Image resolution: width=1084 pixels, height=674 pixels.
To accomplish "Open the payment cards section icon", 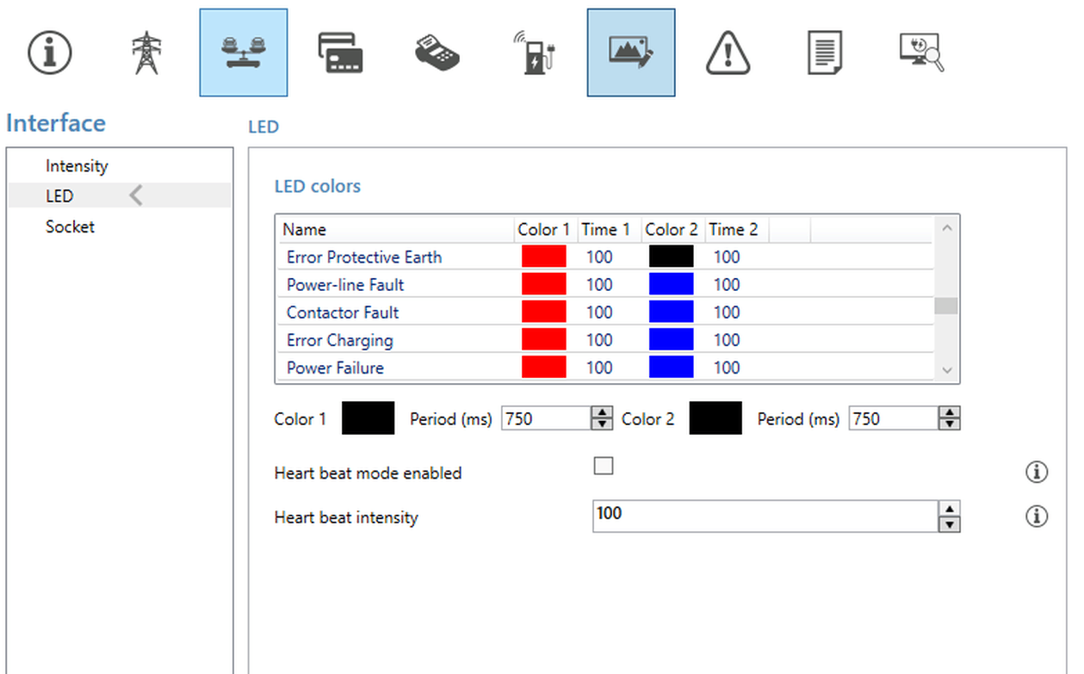I will (x=340, y=53).
